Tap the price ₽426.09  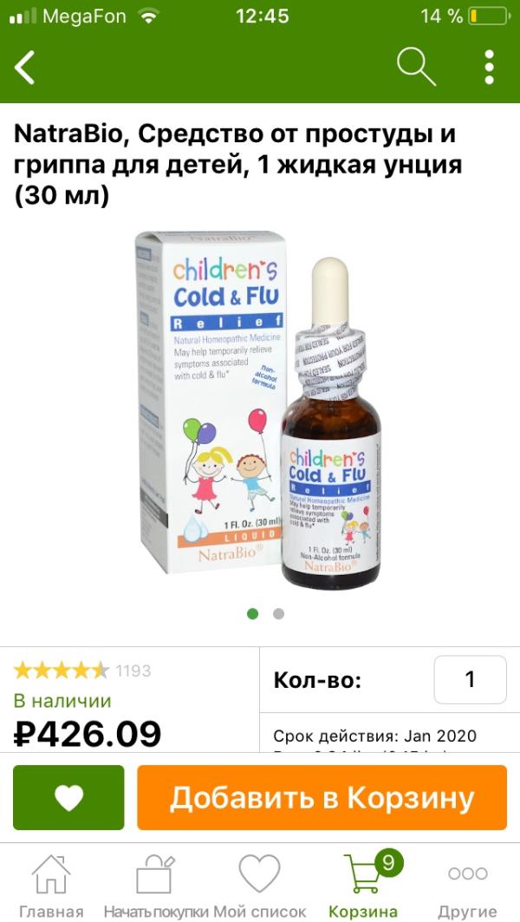tap(87, 733)
